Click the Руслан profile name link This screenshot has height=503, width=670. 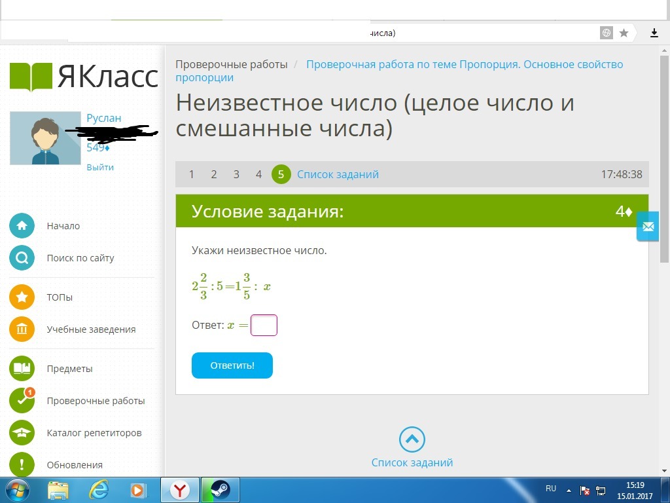click(x=104, y=118)
